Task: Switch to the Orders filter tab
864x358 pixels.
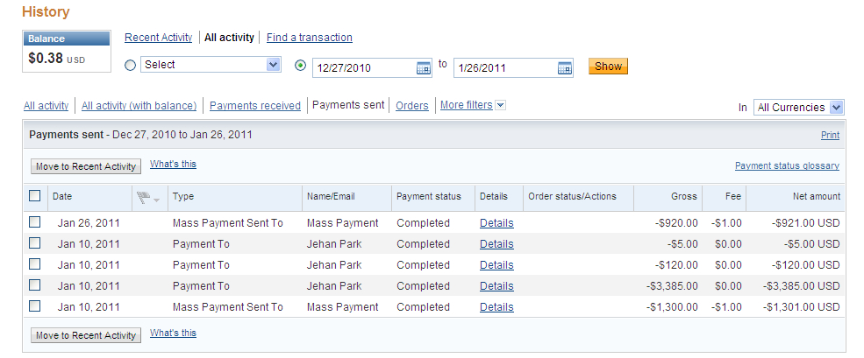Action: pyautogui.click(x=412, y=105)
